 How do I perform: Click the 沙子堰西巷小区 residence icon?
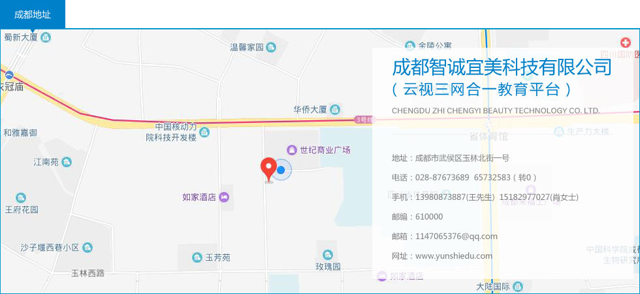[x=88, y=248]
